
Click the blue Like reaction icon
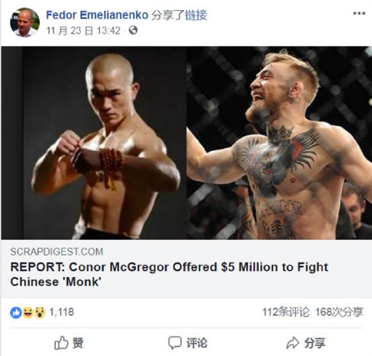point(16,312)
